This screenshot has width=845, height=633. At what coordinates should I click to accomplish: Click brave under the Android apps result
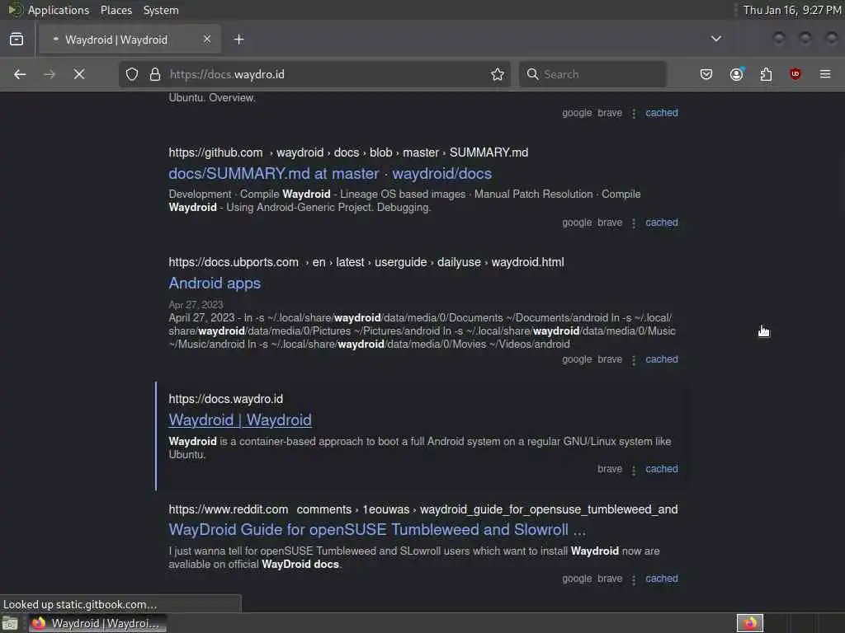coord(610,359)
